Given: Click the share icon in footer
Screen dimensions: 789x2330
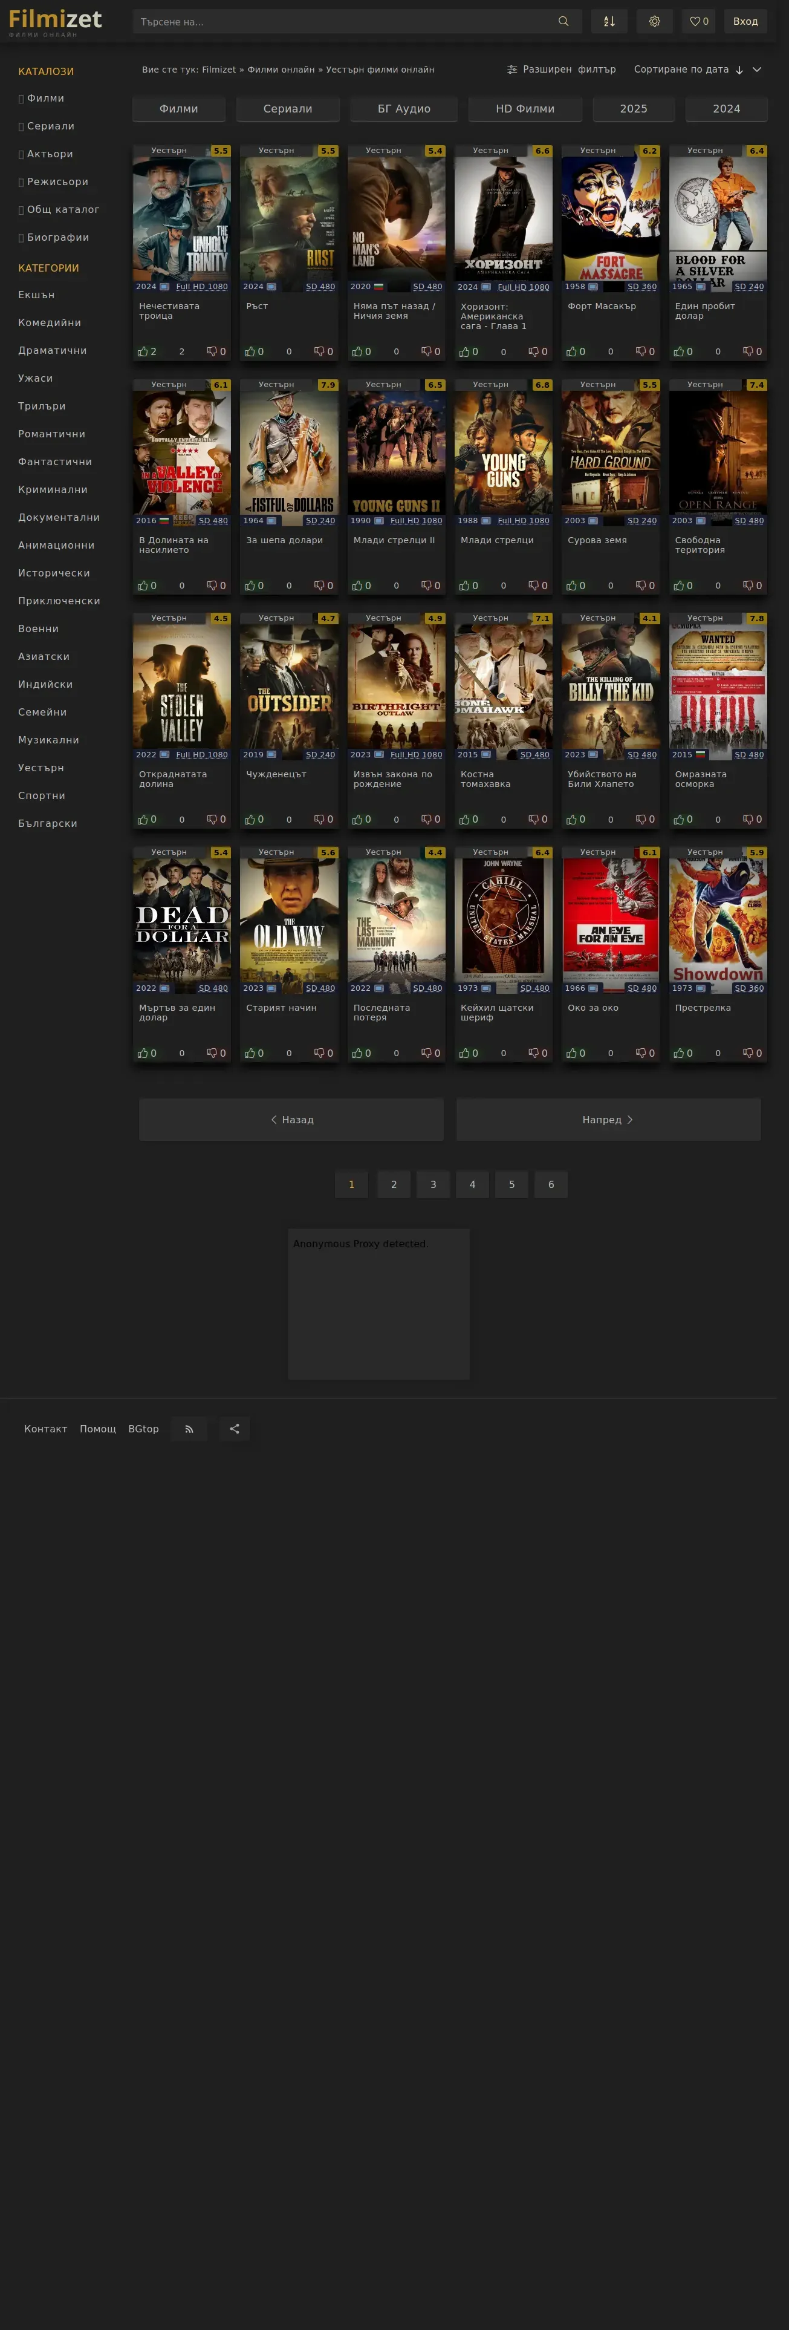Looking at the screenshot, I should tap(234, 1429).
